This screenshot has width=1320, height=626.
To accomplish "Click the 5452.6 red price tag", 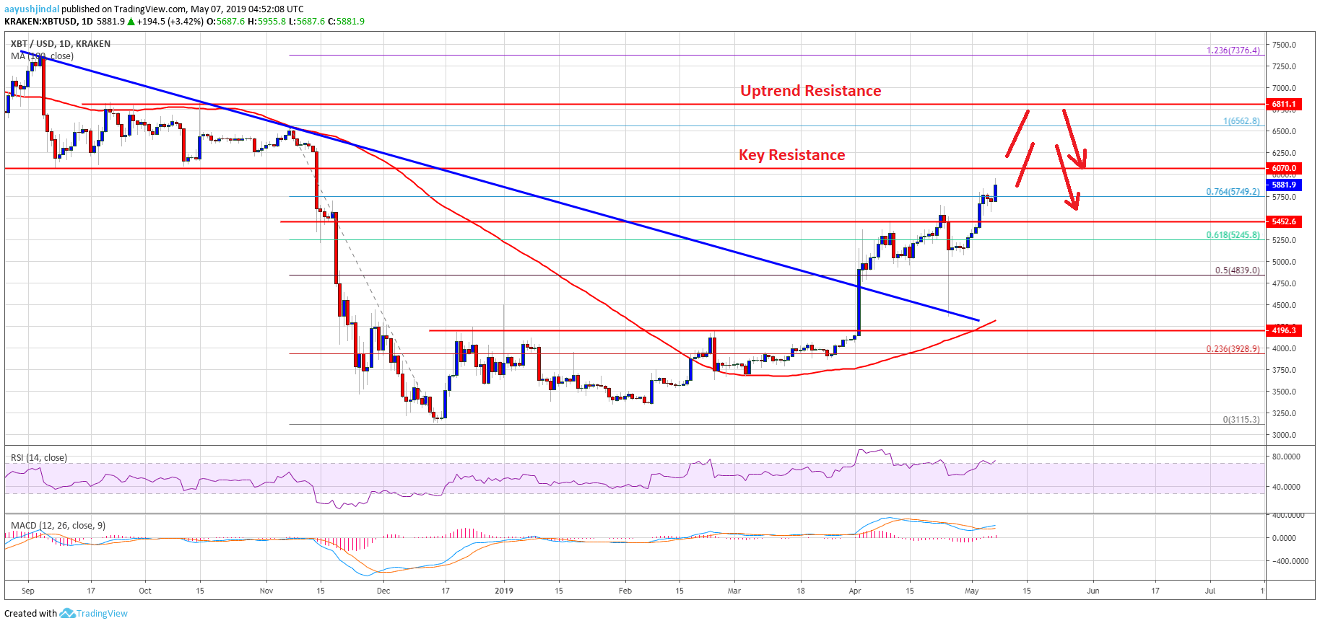I will [1284, 221].
